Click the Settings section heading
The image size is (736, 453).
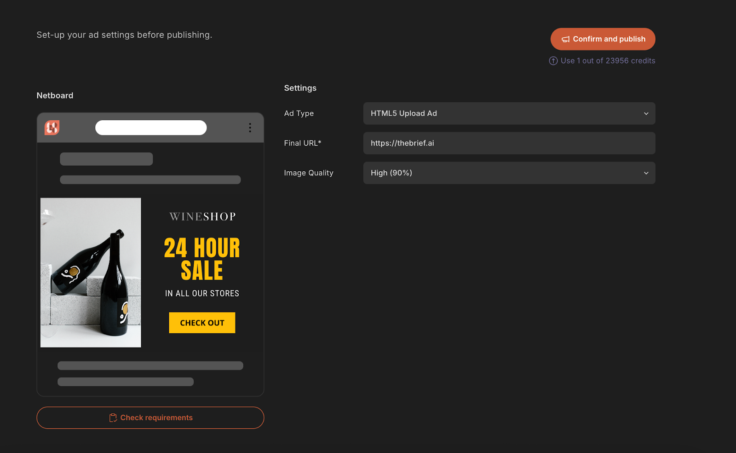pyautogui.click(x=300, y=88)
